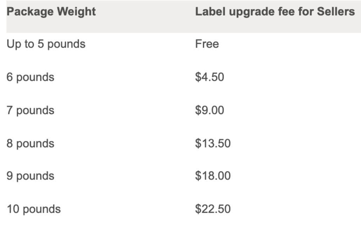Screen dimensions: 361x225
Task: Click the Package Weight column header
Action: (x=51, y=12)
